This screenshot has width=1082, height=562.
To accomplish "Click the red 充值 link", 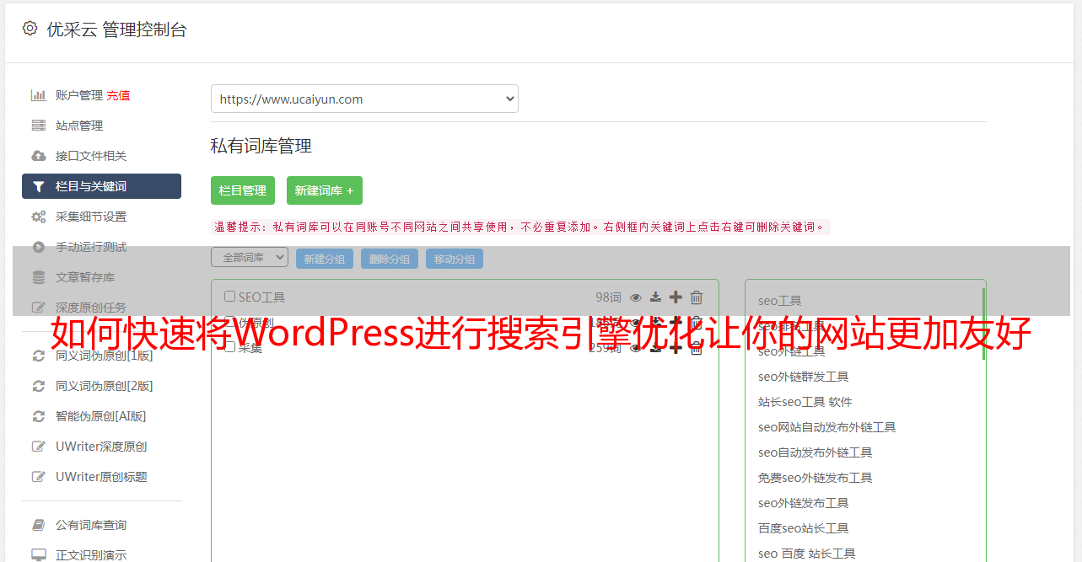I will (x=118, y=95).
